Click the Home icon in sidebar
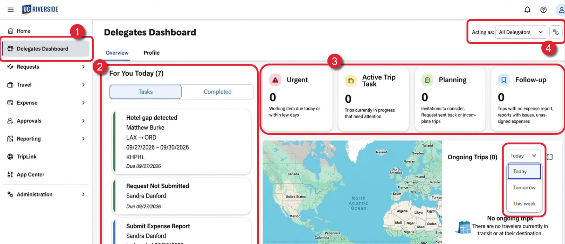The height and width of the screenshot is (244, 565). click(10, 31)
